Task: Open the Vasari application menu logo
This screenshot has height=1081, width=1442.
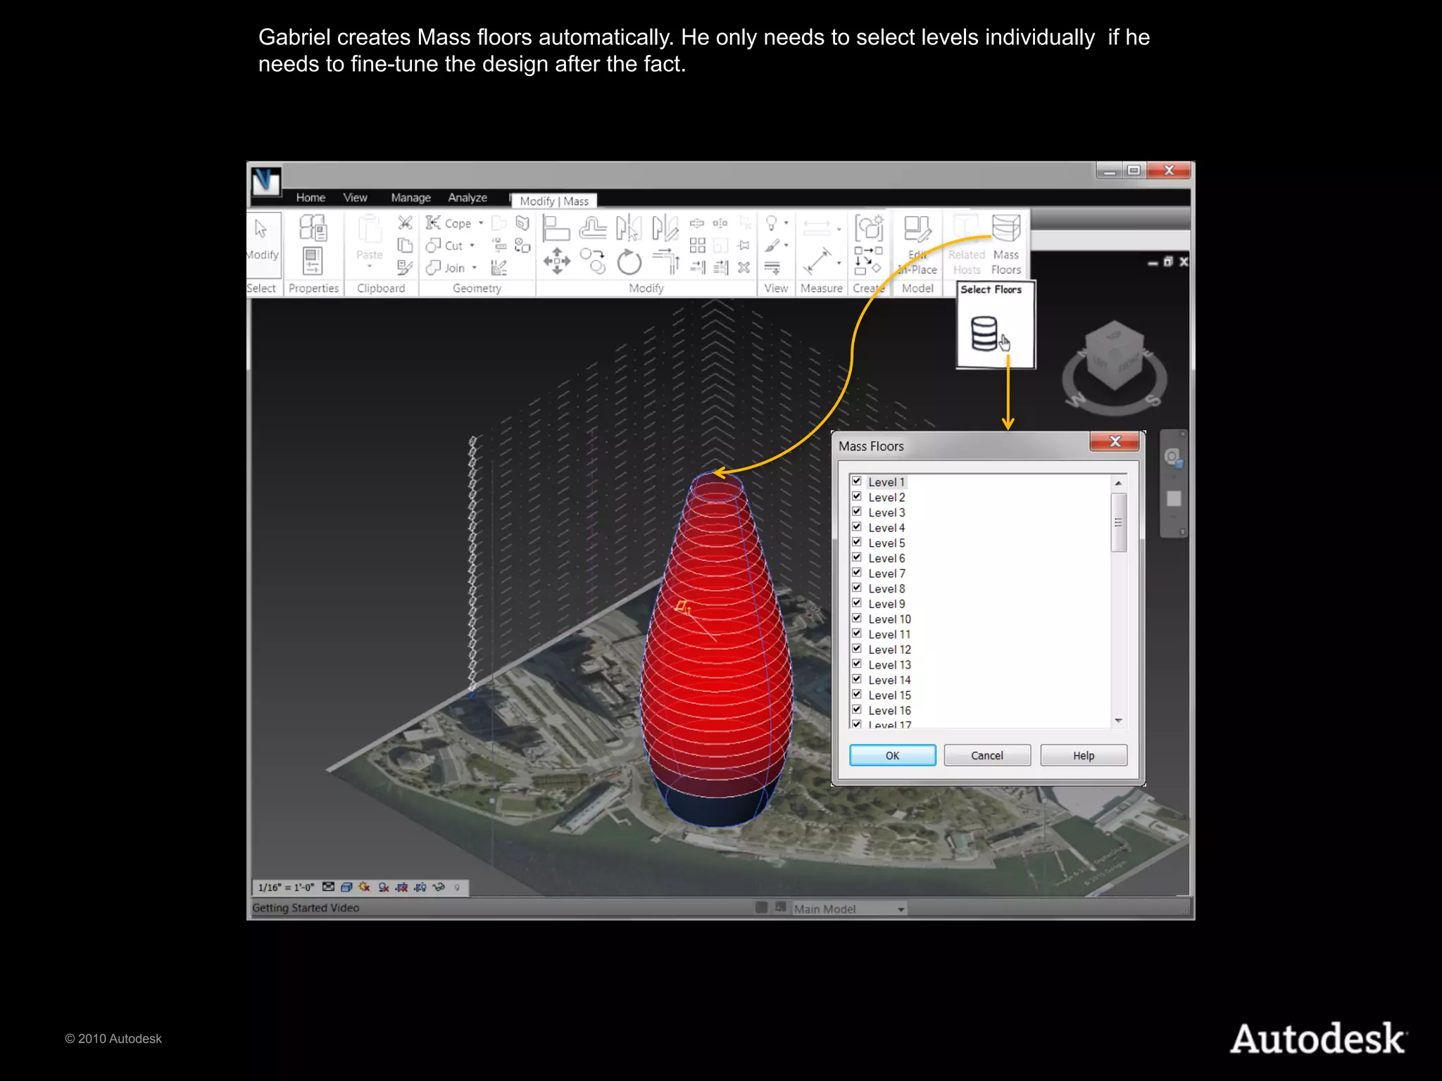Action: (x=266, y=182)
